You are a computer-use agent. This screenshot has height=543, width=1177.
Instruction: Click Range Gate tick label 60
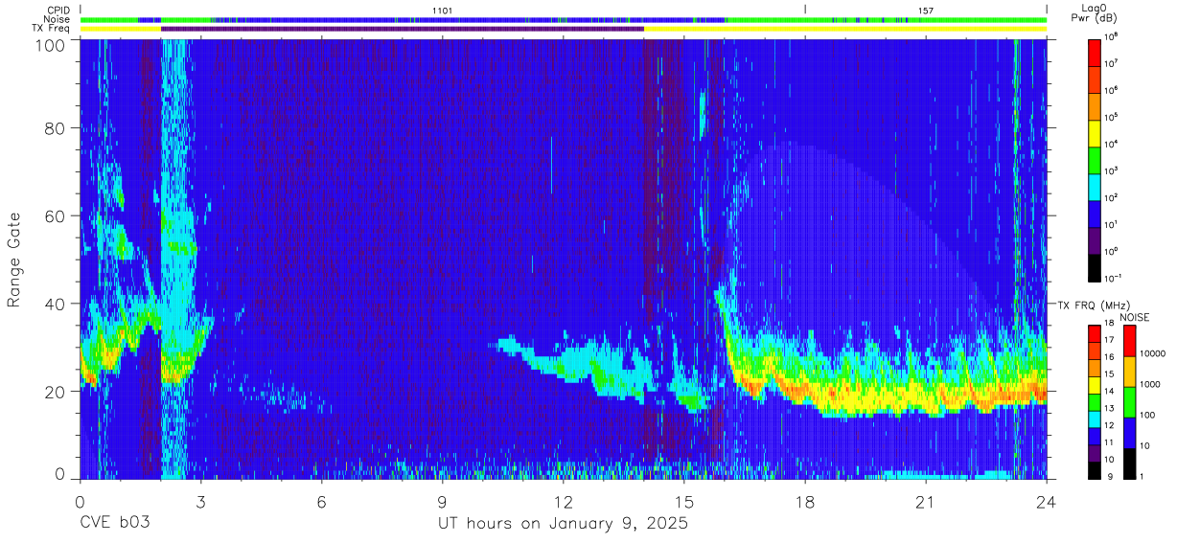pos(56,216)
